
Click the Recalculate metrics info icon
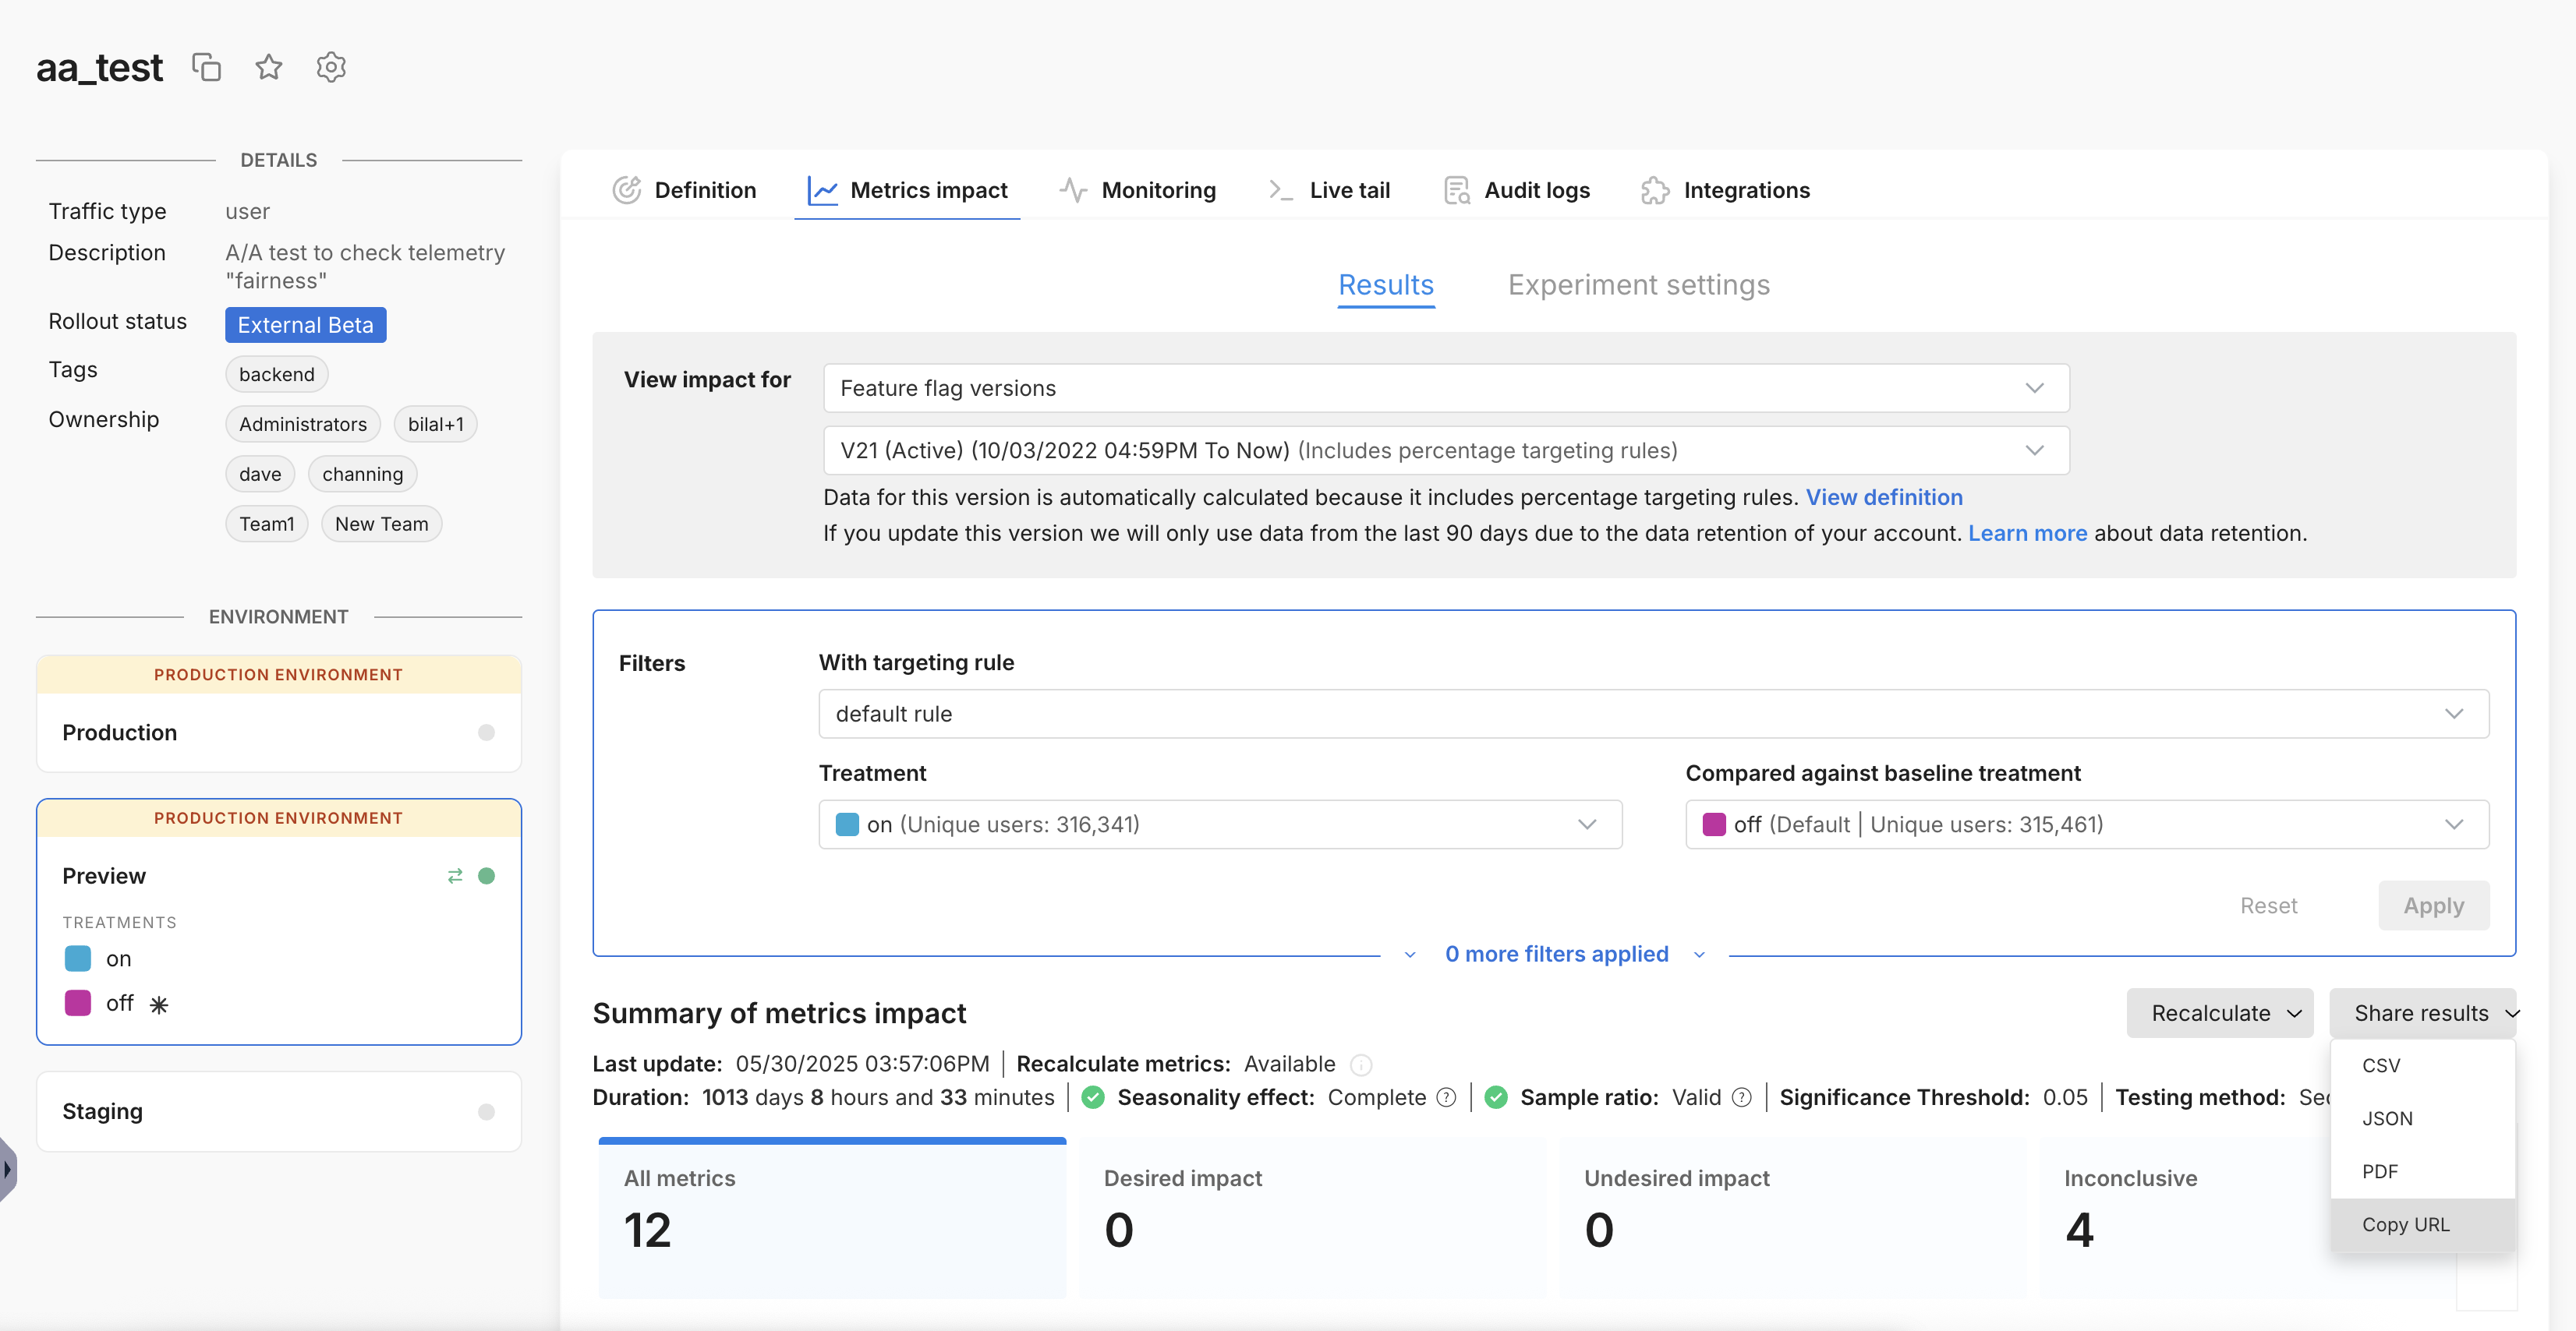(1361, 1064)
